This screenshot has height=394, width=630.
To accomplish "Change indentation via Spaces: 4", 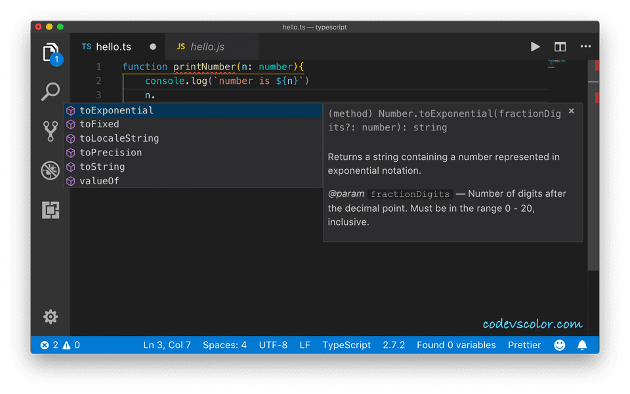I will (224, 345).
